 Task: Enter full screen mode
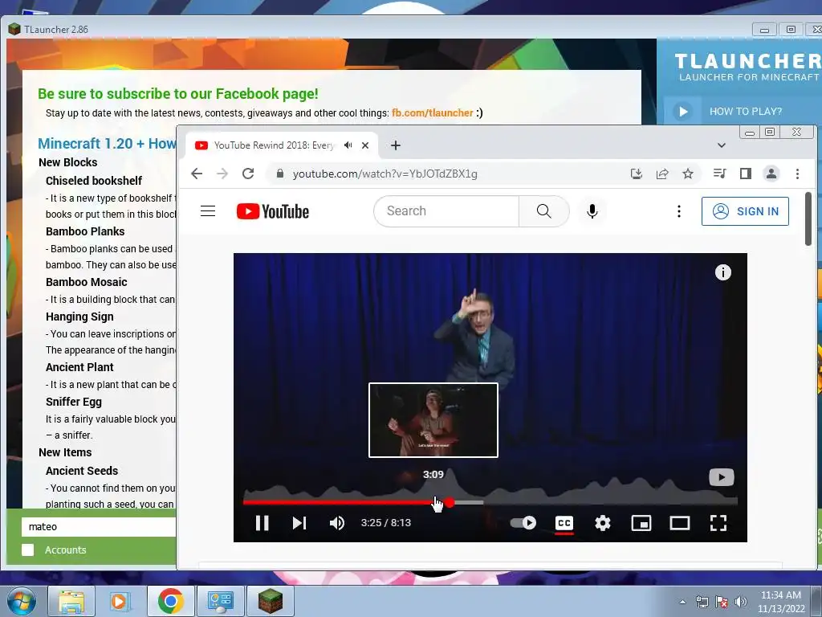click(x=718, y=522)
